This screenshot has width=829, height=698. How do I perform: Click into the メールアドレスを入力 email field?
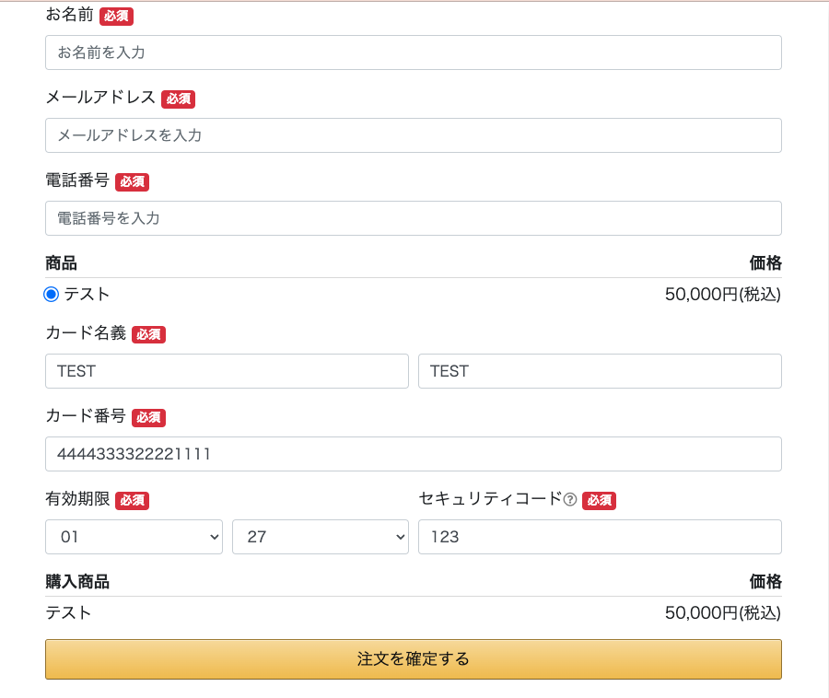[x=413, y=135]
